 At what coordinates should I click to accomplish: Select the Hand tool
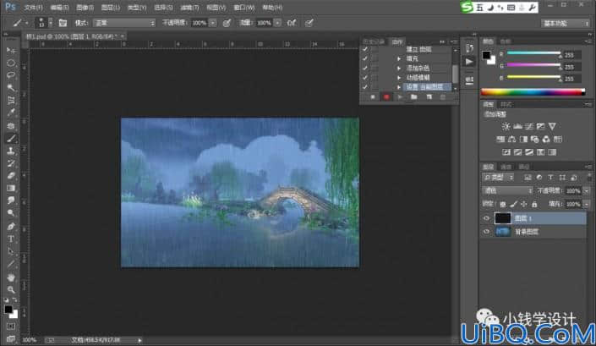click(11, 277)
